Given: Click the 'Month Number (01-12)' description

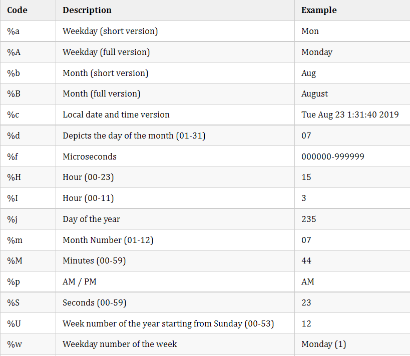Looking at the screenshot, I should 108,240.
